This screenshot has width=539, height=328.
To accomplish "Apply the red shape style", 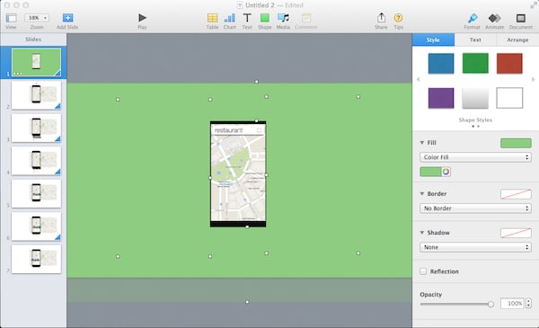I will pos(509,63).
